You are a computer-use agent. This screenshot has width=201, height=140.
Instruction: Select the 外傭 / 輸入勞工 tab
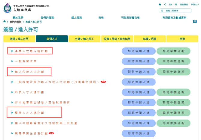[x=84, y=39]
